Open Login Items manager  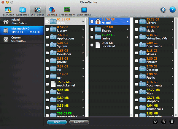click(84, 11)
